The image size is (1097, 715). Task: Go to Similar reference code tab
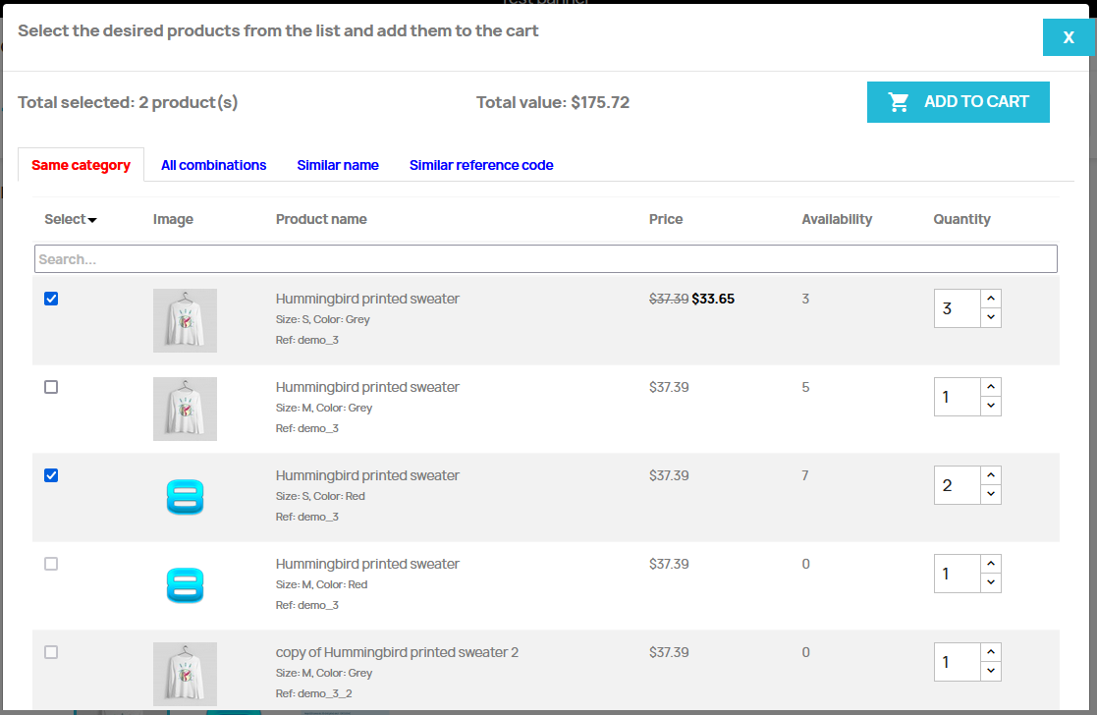pos(481,165)
